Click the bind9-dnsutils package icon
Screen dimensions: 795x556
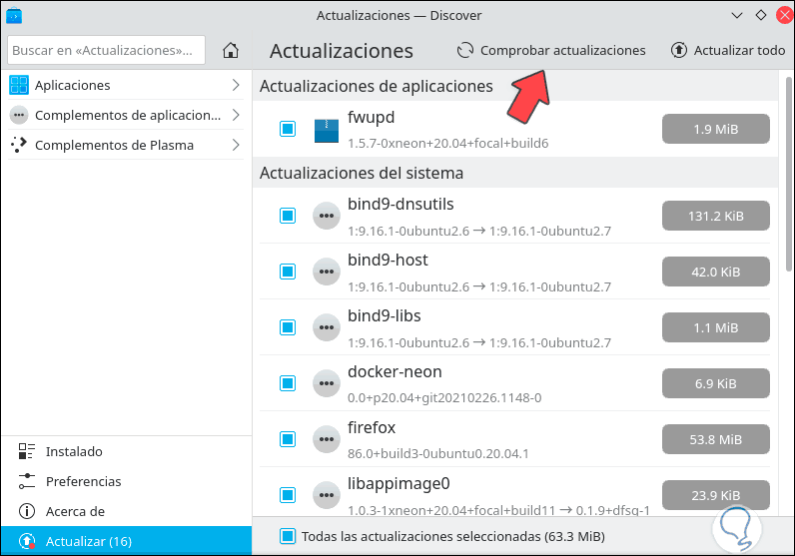click(x=326, y=216)
